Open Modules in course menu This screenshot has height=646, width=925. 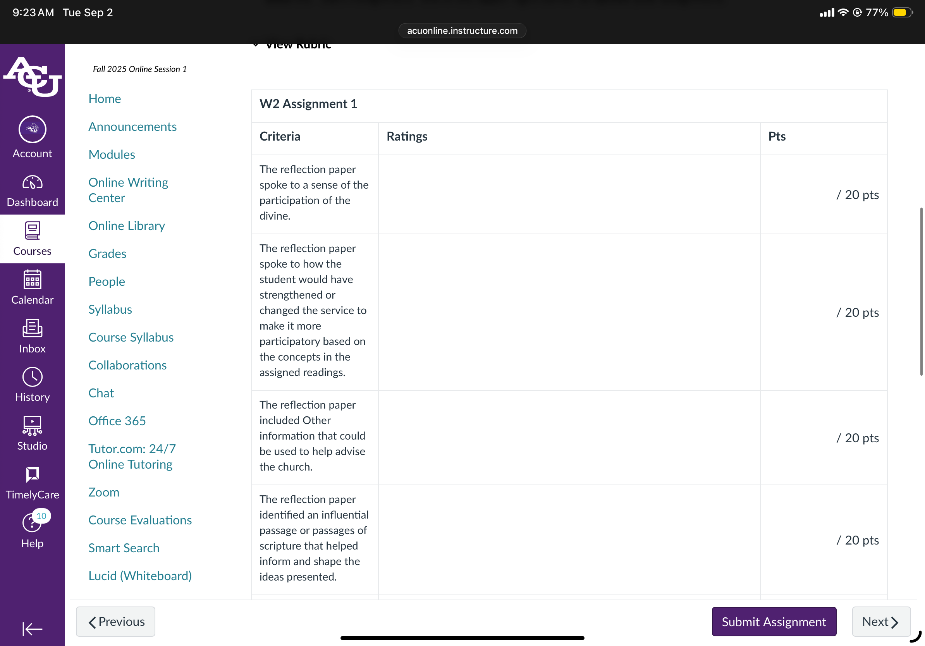[x=112, y=155]
